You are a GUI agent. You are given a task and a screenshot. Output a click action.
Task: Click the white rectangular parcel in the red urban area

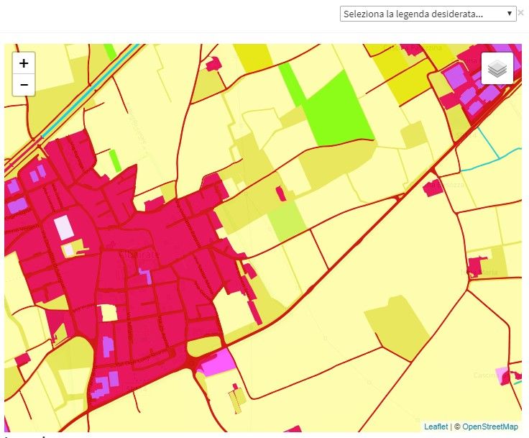[x=64, y=227]
